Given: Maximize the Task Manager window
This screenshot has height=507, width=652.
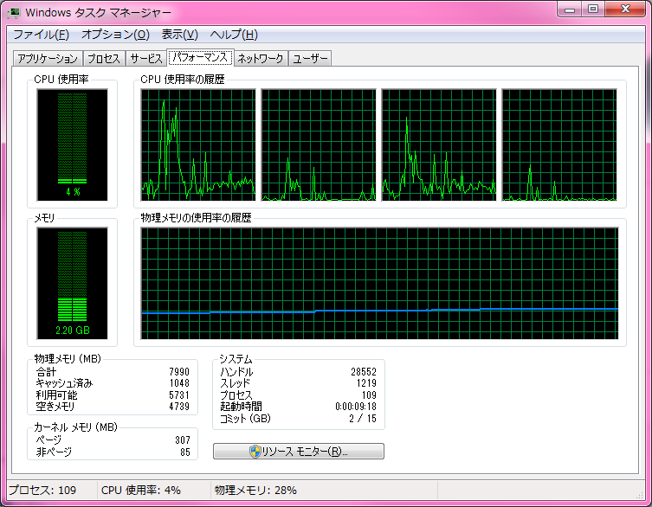Looking at the screenshot, I should click(x=593, y=10).
